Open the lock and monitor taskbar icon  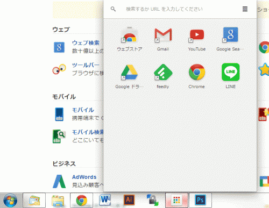click(152, 200)
